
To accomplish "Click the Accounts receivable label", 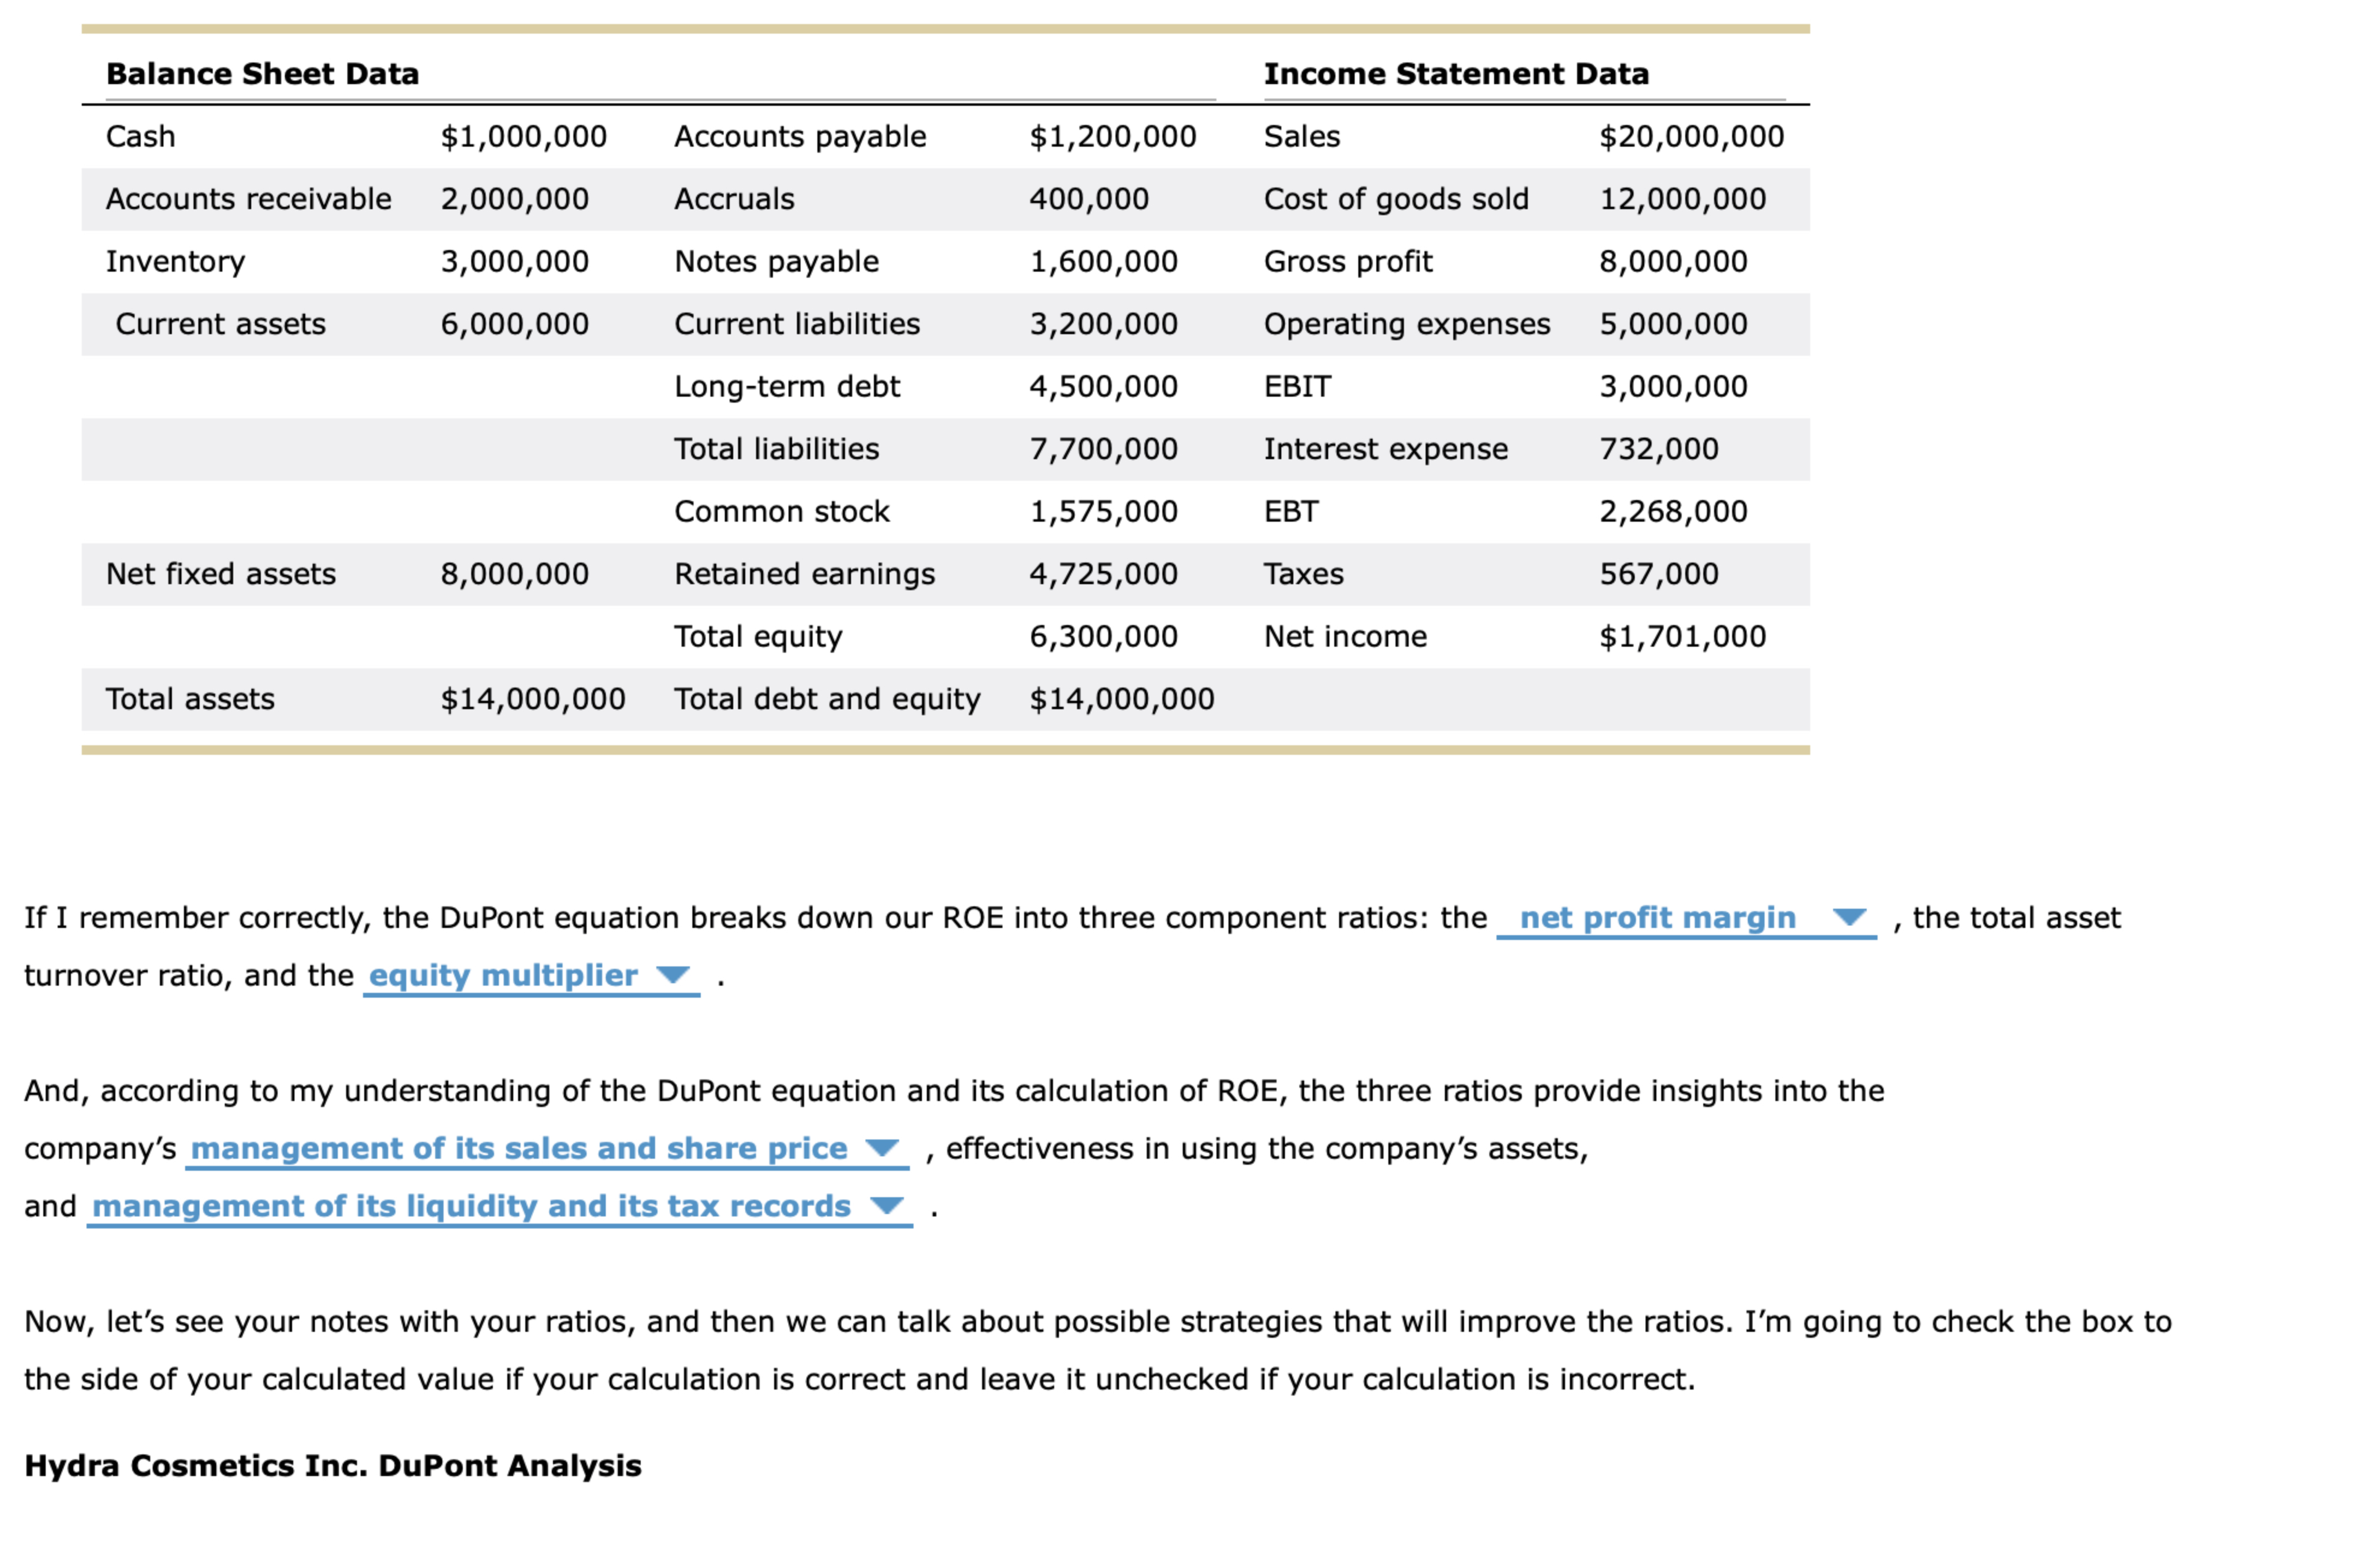I will tap(248, 199).
